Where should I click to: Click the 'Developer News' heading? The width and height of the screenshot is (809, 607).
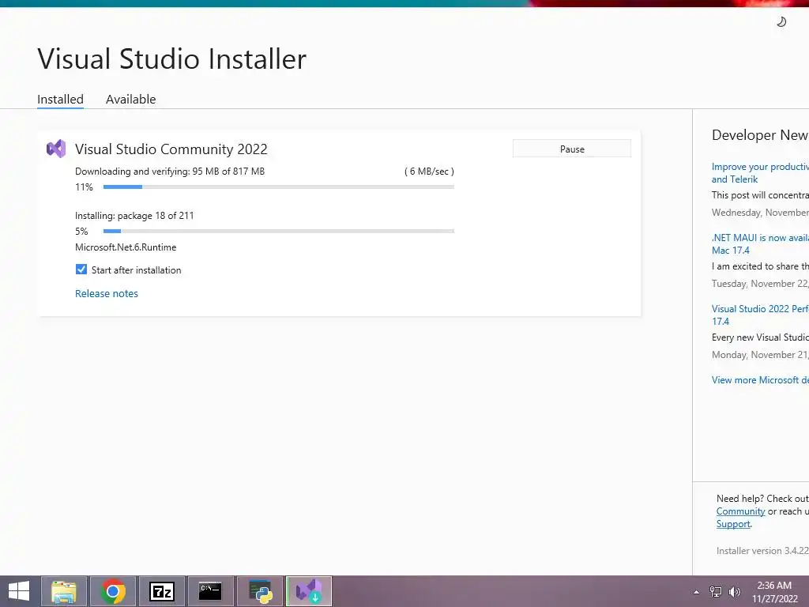tap(760, 135)
